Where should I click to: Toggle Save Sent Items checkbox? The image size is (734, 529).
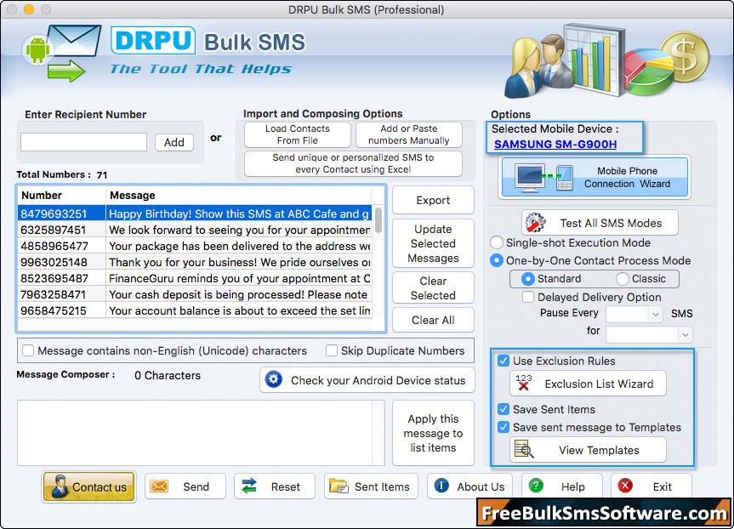(x=504, y=409)
